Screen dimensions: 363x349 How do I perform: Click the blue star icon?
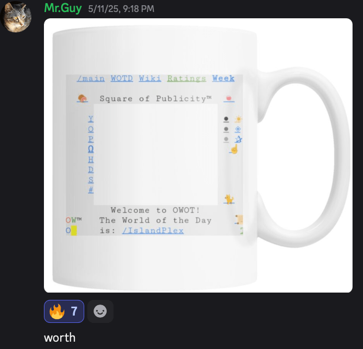(238, 139)
